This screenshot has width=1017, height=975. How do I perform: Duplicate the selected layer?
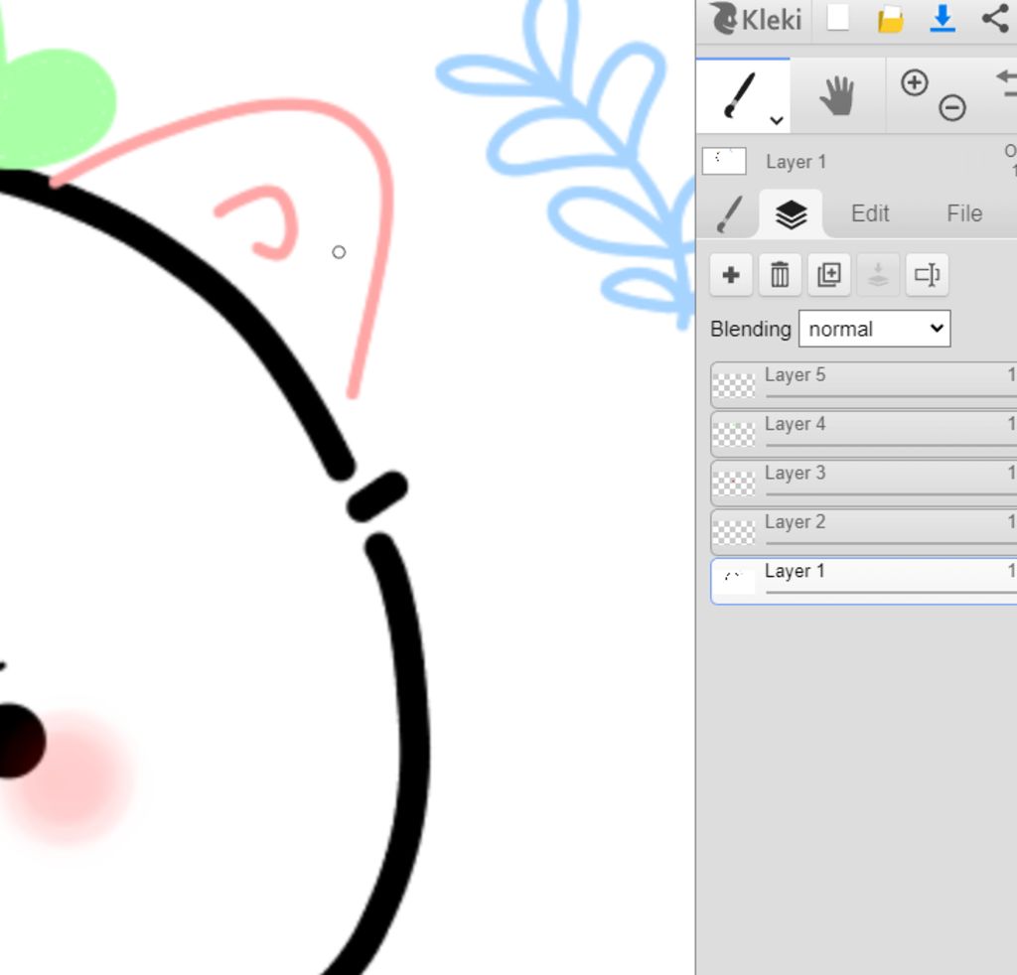828,275
